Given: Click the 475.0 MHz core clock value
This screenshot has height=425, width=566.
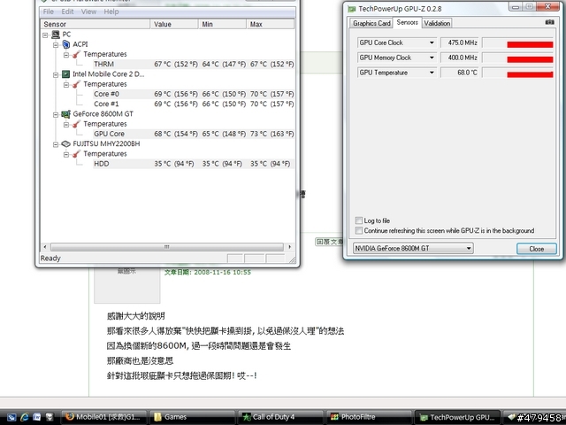Looking at the screenshot, I should (460, 42).
